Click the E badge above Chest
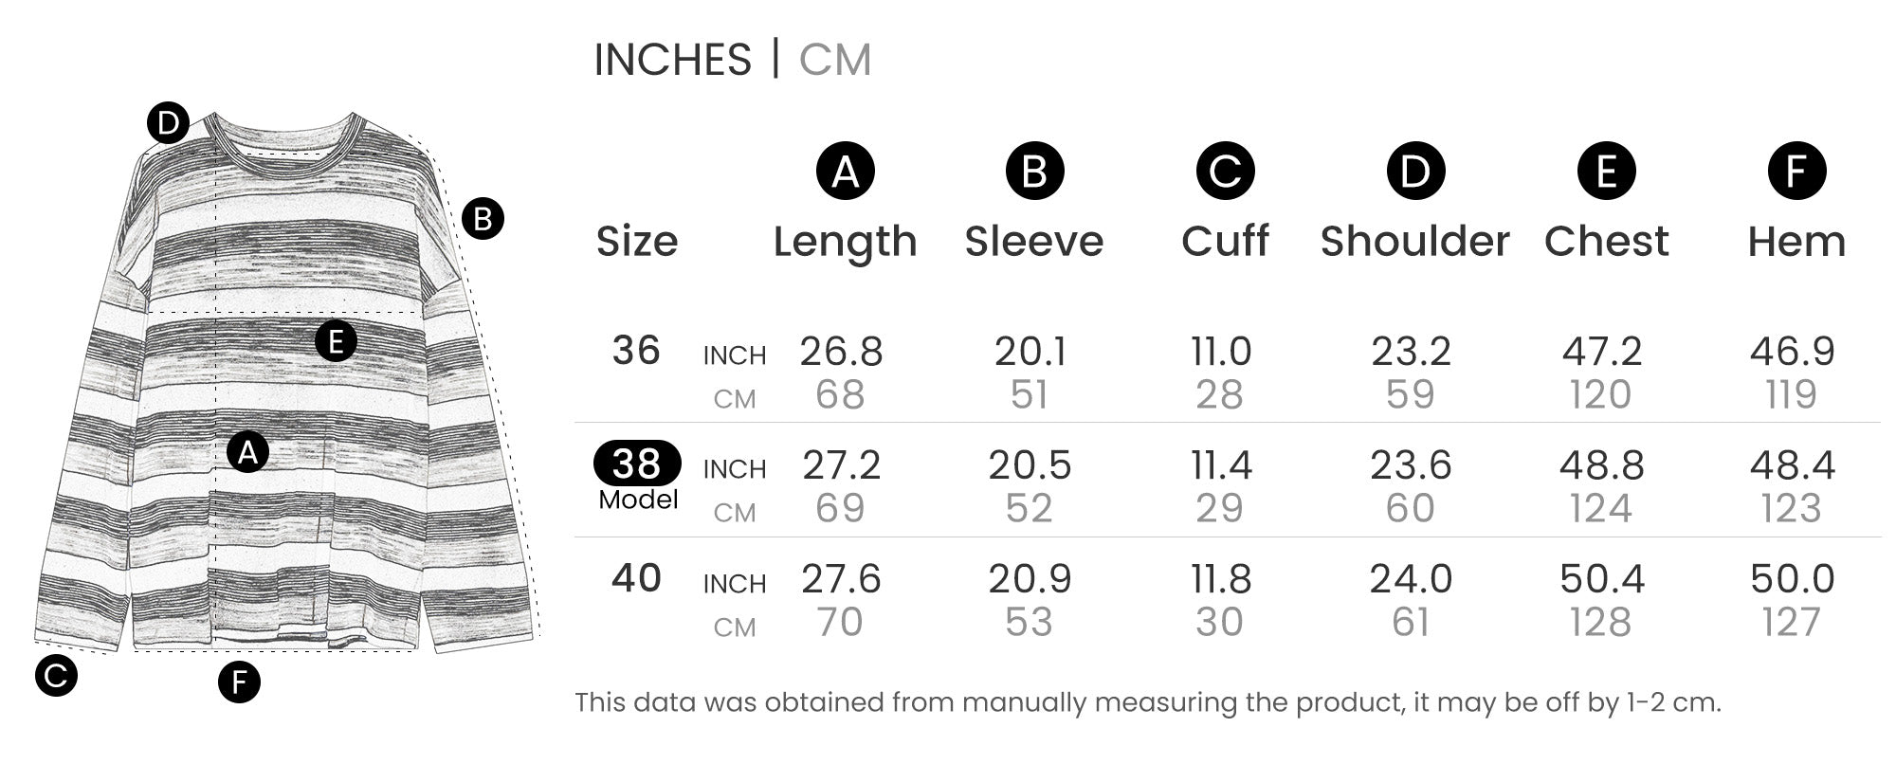 pyautogui.click(x=1606, y=172)
